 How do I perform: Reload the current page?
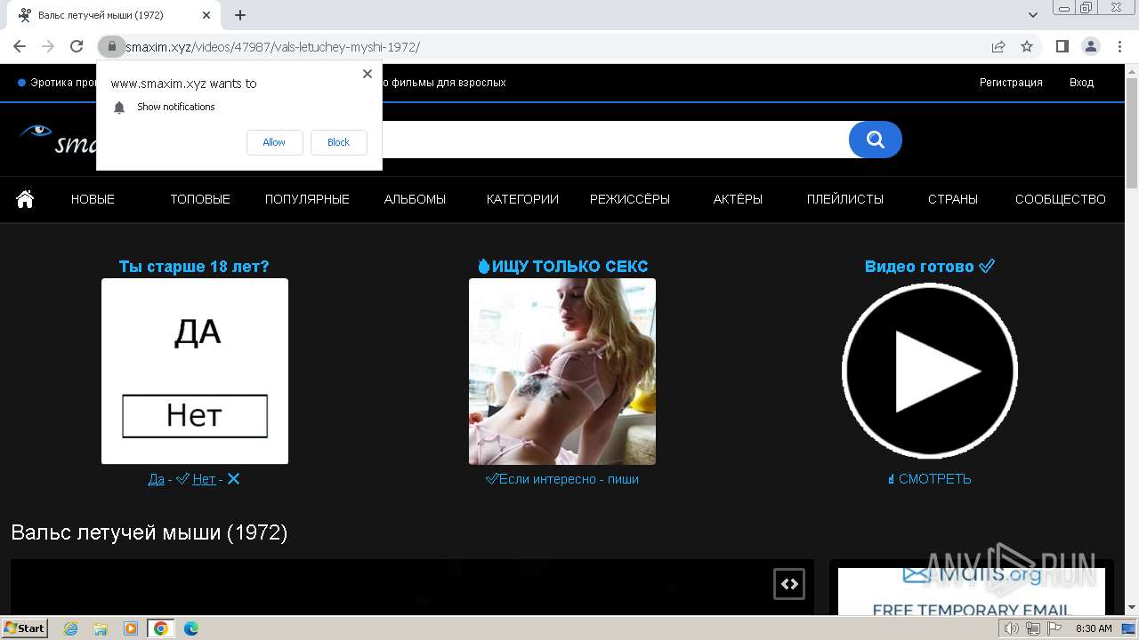pyautogui.click(x=77, y=47)
